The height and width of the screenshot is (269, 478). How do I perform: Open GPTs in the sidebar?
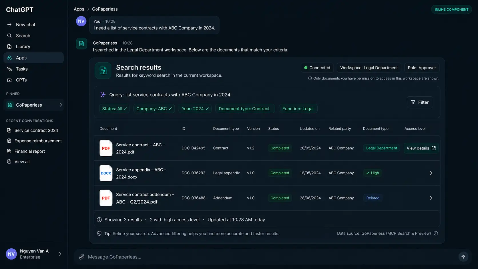(x=33, y=80)
